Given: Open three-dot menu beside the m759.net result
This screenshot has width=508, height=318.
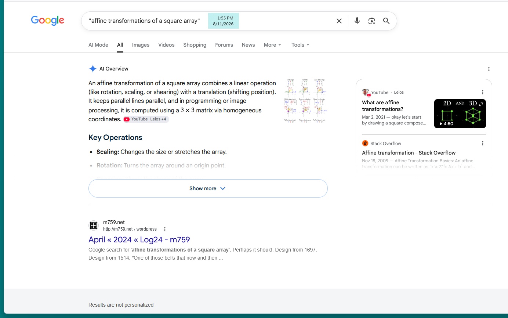Looking at the screenshot, I should point(165,229).
